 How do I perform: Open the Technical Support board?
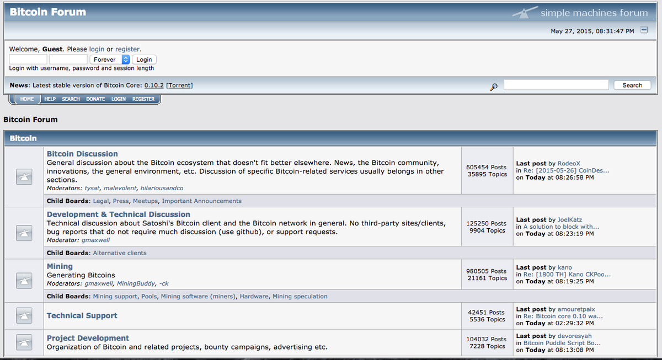click(x=82, y=316)
